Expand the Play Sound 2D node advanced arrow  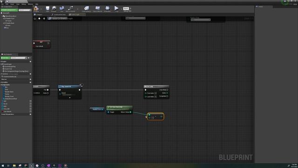pos(70,98)
